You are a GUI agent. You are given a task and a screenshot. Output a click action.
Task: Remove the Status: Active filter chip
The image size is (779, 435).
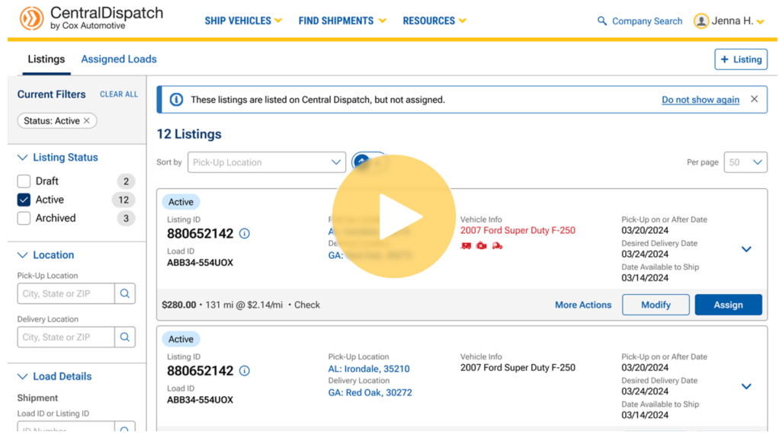click(x=87, y=121)
